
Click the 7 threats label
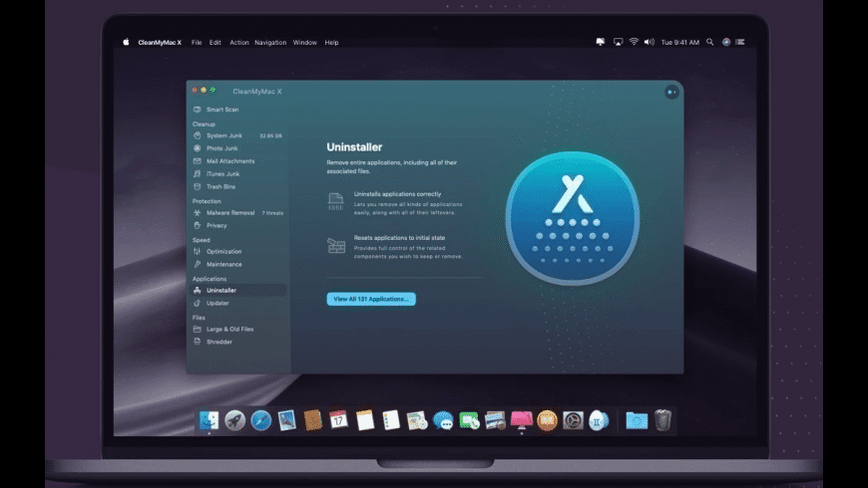(x=272, y=213)
